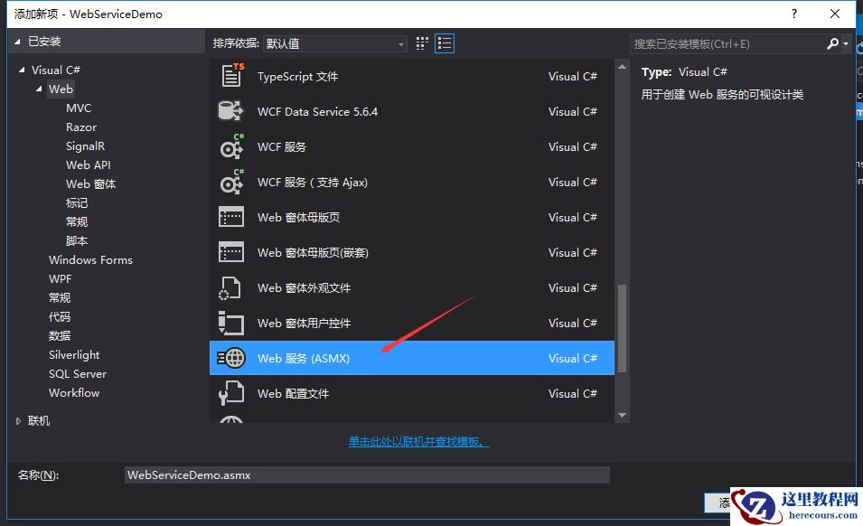Open the search options dropdown arrow
The height and width of the screenshot is (526, 863).
[x=846, y=44]
